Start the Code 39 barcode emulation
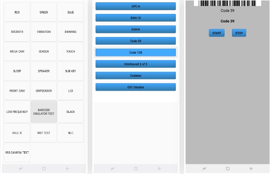This screenshot has height=174, width=270. 217,33
